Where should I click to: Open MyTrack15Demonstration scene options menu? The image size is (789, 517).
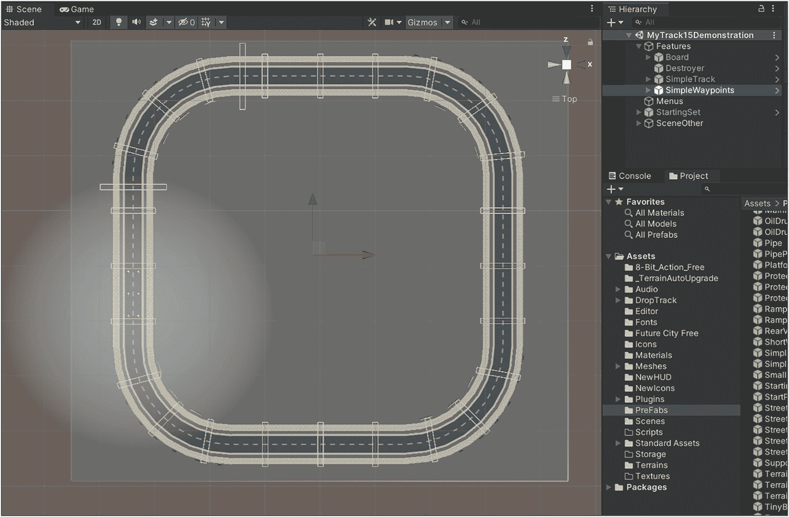coord(774,35)
